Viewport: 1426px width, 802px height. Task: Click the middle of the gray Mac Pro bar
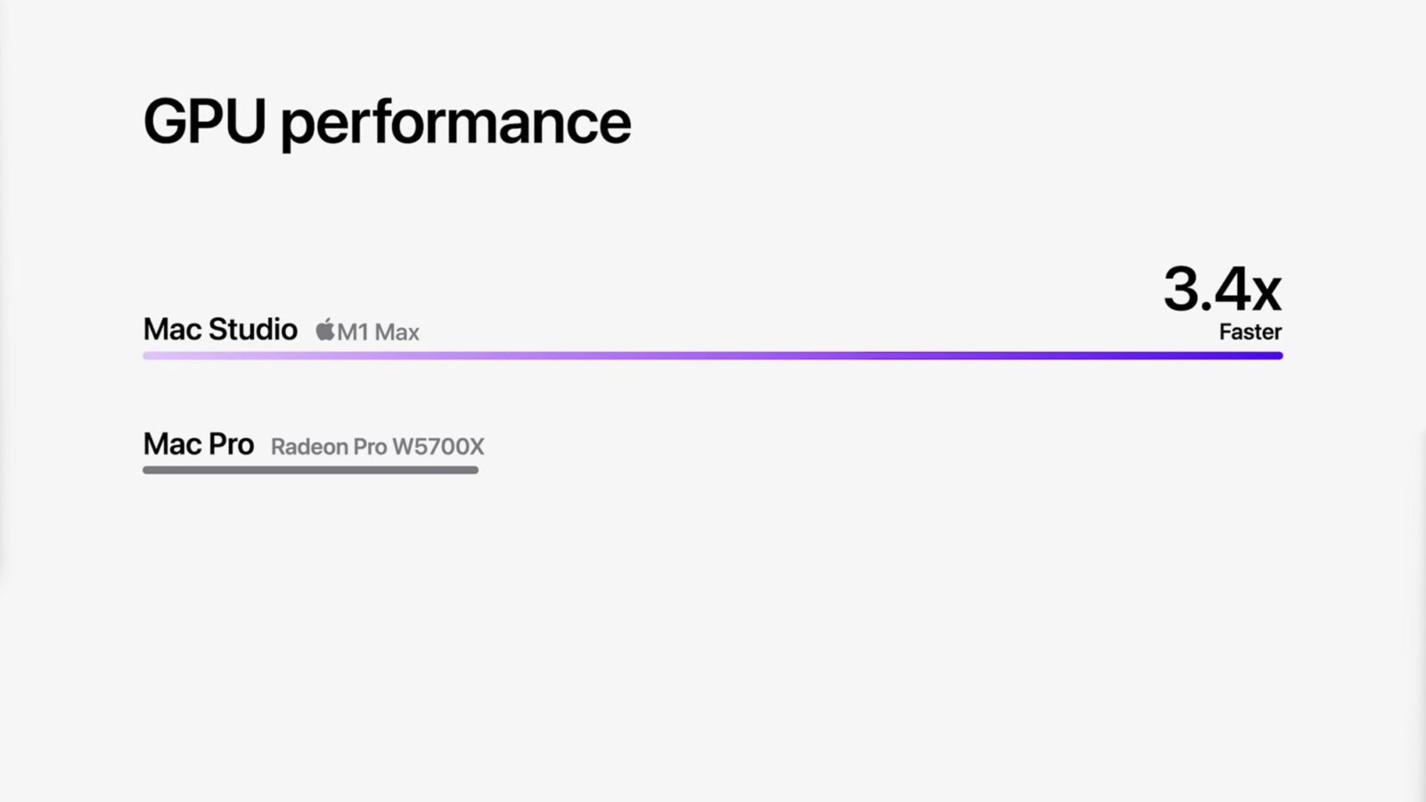tap(310, 470)
